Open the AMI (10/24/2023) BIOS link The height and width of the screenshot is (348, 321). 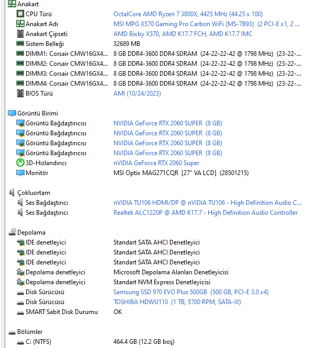coord(137,94)
